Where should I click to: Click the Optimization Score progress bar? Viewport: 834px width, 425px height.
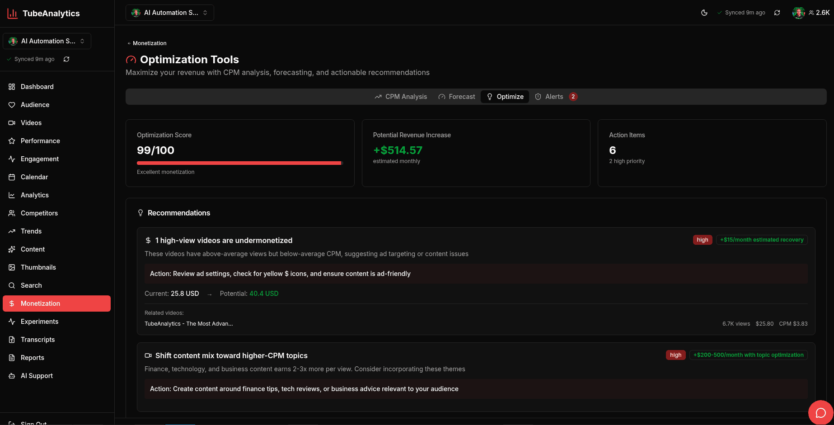(239, 163)
